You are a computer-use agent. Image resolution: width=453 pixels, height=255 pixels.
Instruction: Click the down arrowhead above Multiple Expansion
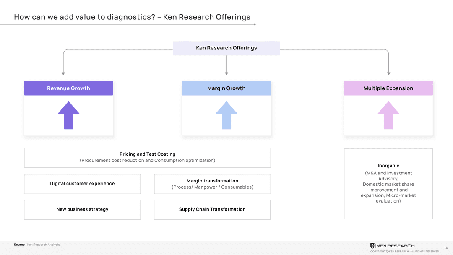point(388,73)
